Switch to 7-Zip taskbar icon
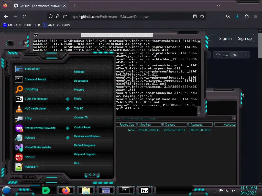Image resolution: width=262 pixels, height=196 pixels. click(x=145, y=190)
